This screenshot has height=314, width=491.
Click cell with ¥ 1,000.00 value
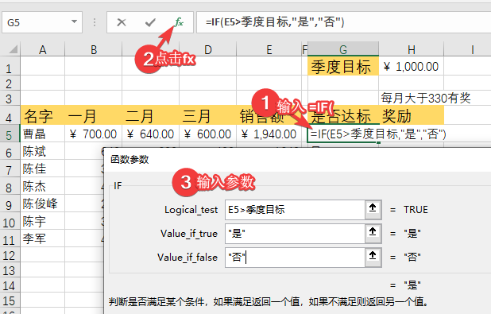click(411, 67)
